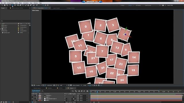
Task: Select the Zoom magnifier tool
Action: tap(7, 5)
